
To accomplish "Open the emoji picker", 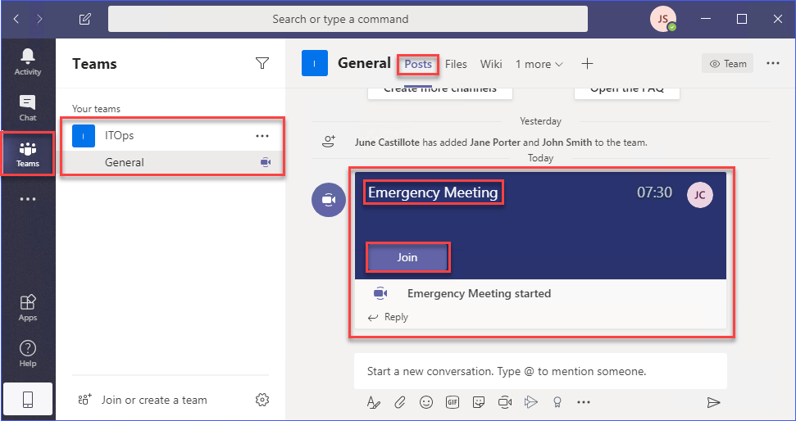I will [426, 402].
